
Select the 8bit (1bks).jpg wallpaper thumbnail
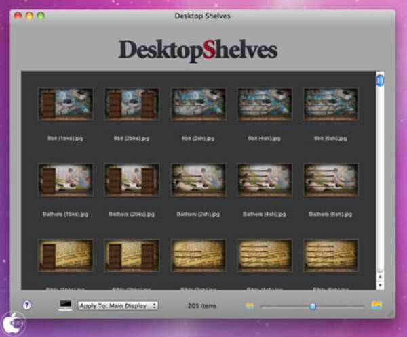[65, 104]
